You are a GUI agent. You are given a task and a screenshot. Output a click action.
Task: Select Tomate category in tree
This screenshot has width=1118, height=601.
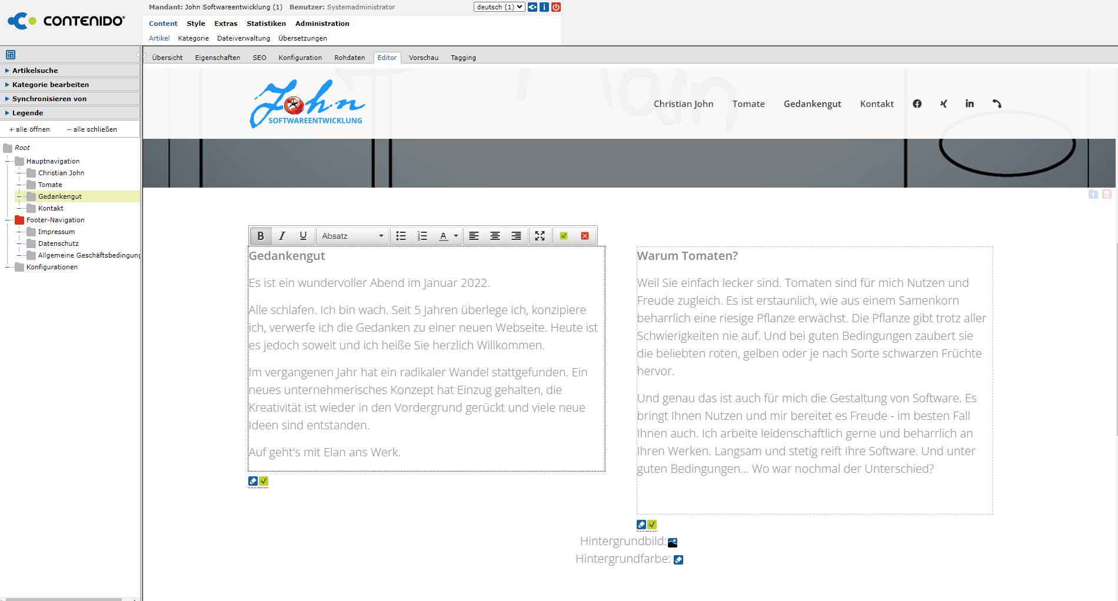coord(50,185)
